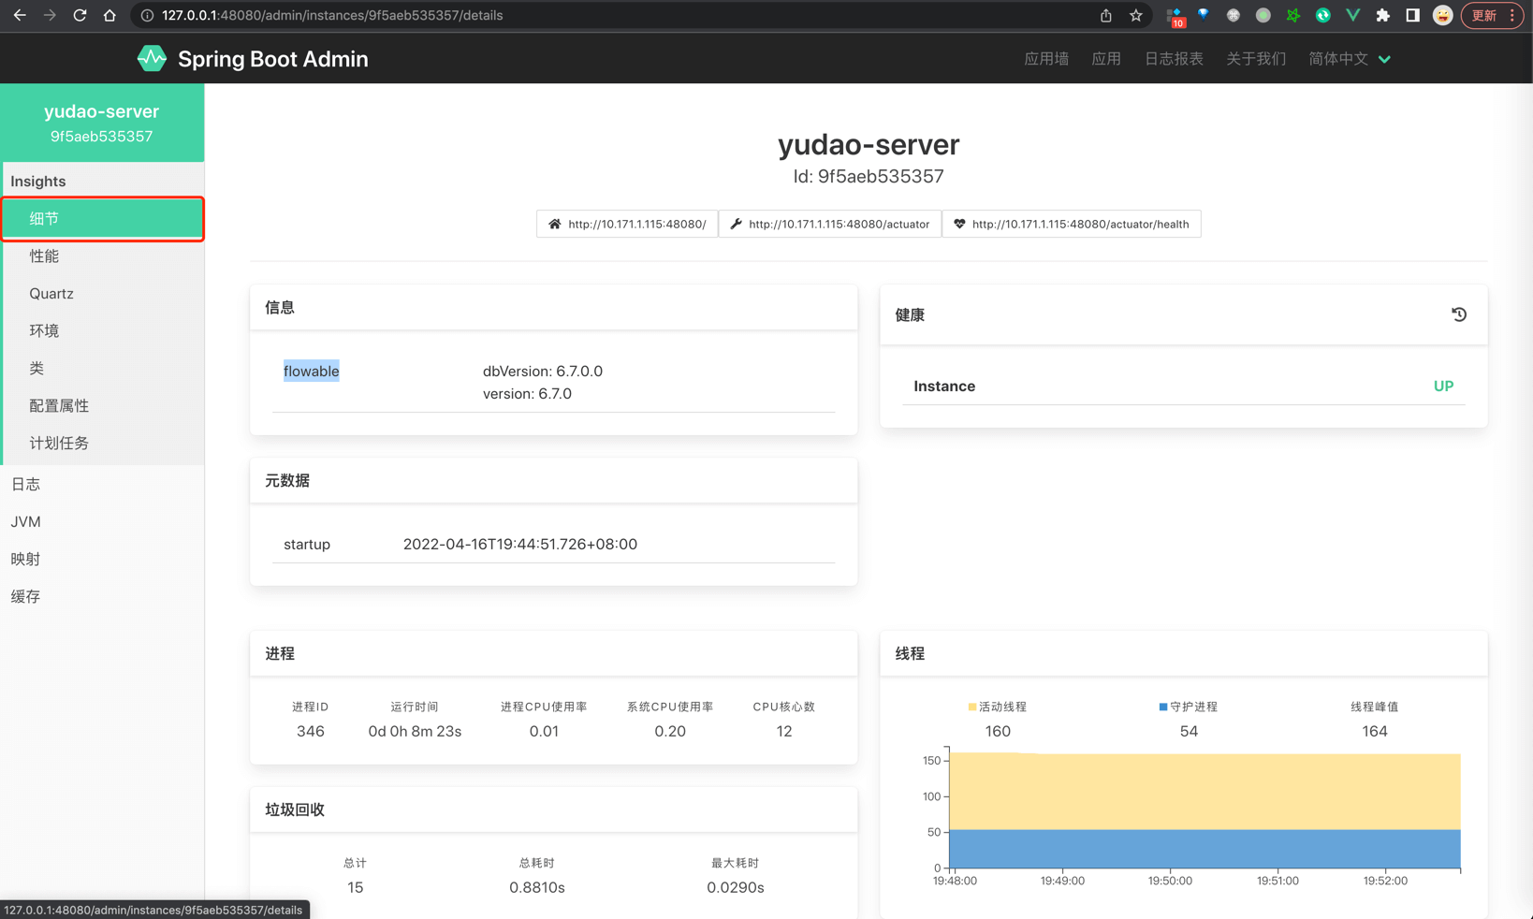Go back with browser back arrow

point(20,15)
